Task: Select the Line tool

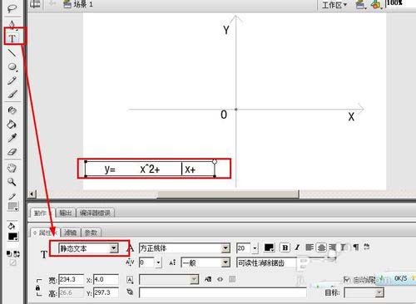Action: coord(12,52)
